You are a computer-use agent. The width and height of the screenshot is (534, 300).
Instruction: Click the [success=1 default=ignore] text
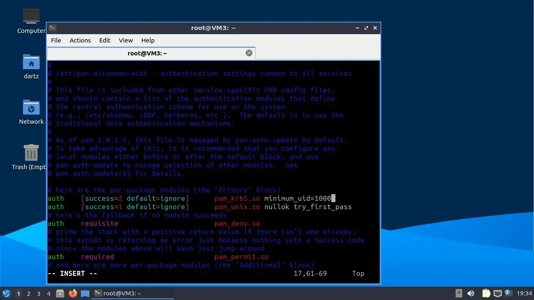click(x=135, y=207)
